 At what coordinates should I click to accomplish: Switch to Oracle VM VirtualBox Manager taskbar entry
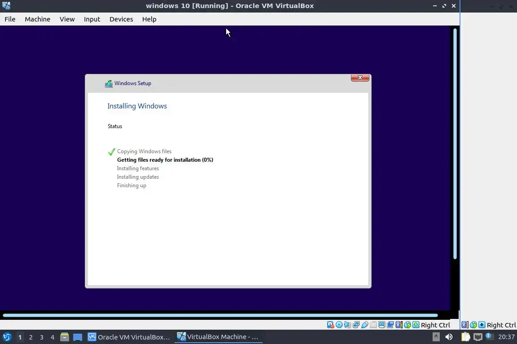tap(129, 337)
